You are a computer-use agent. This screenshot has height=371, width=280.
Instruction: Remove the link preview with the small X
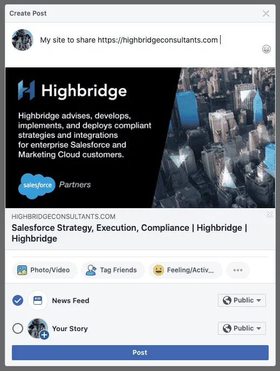[x=270, y=215]
